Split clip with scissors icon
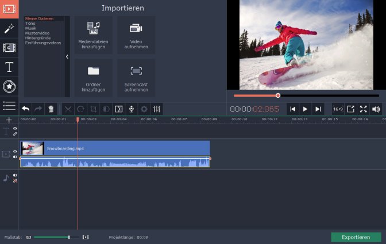This screenshot has height=244, width=386. tap(68, 109)
